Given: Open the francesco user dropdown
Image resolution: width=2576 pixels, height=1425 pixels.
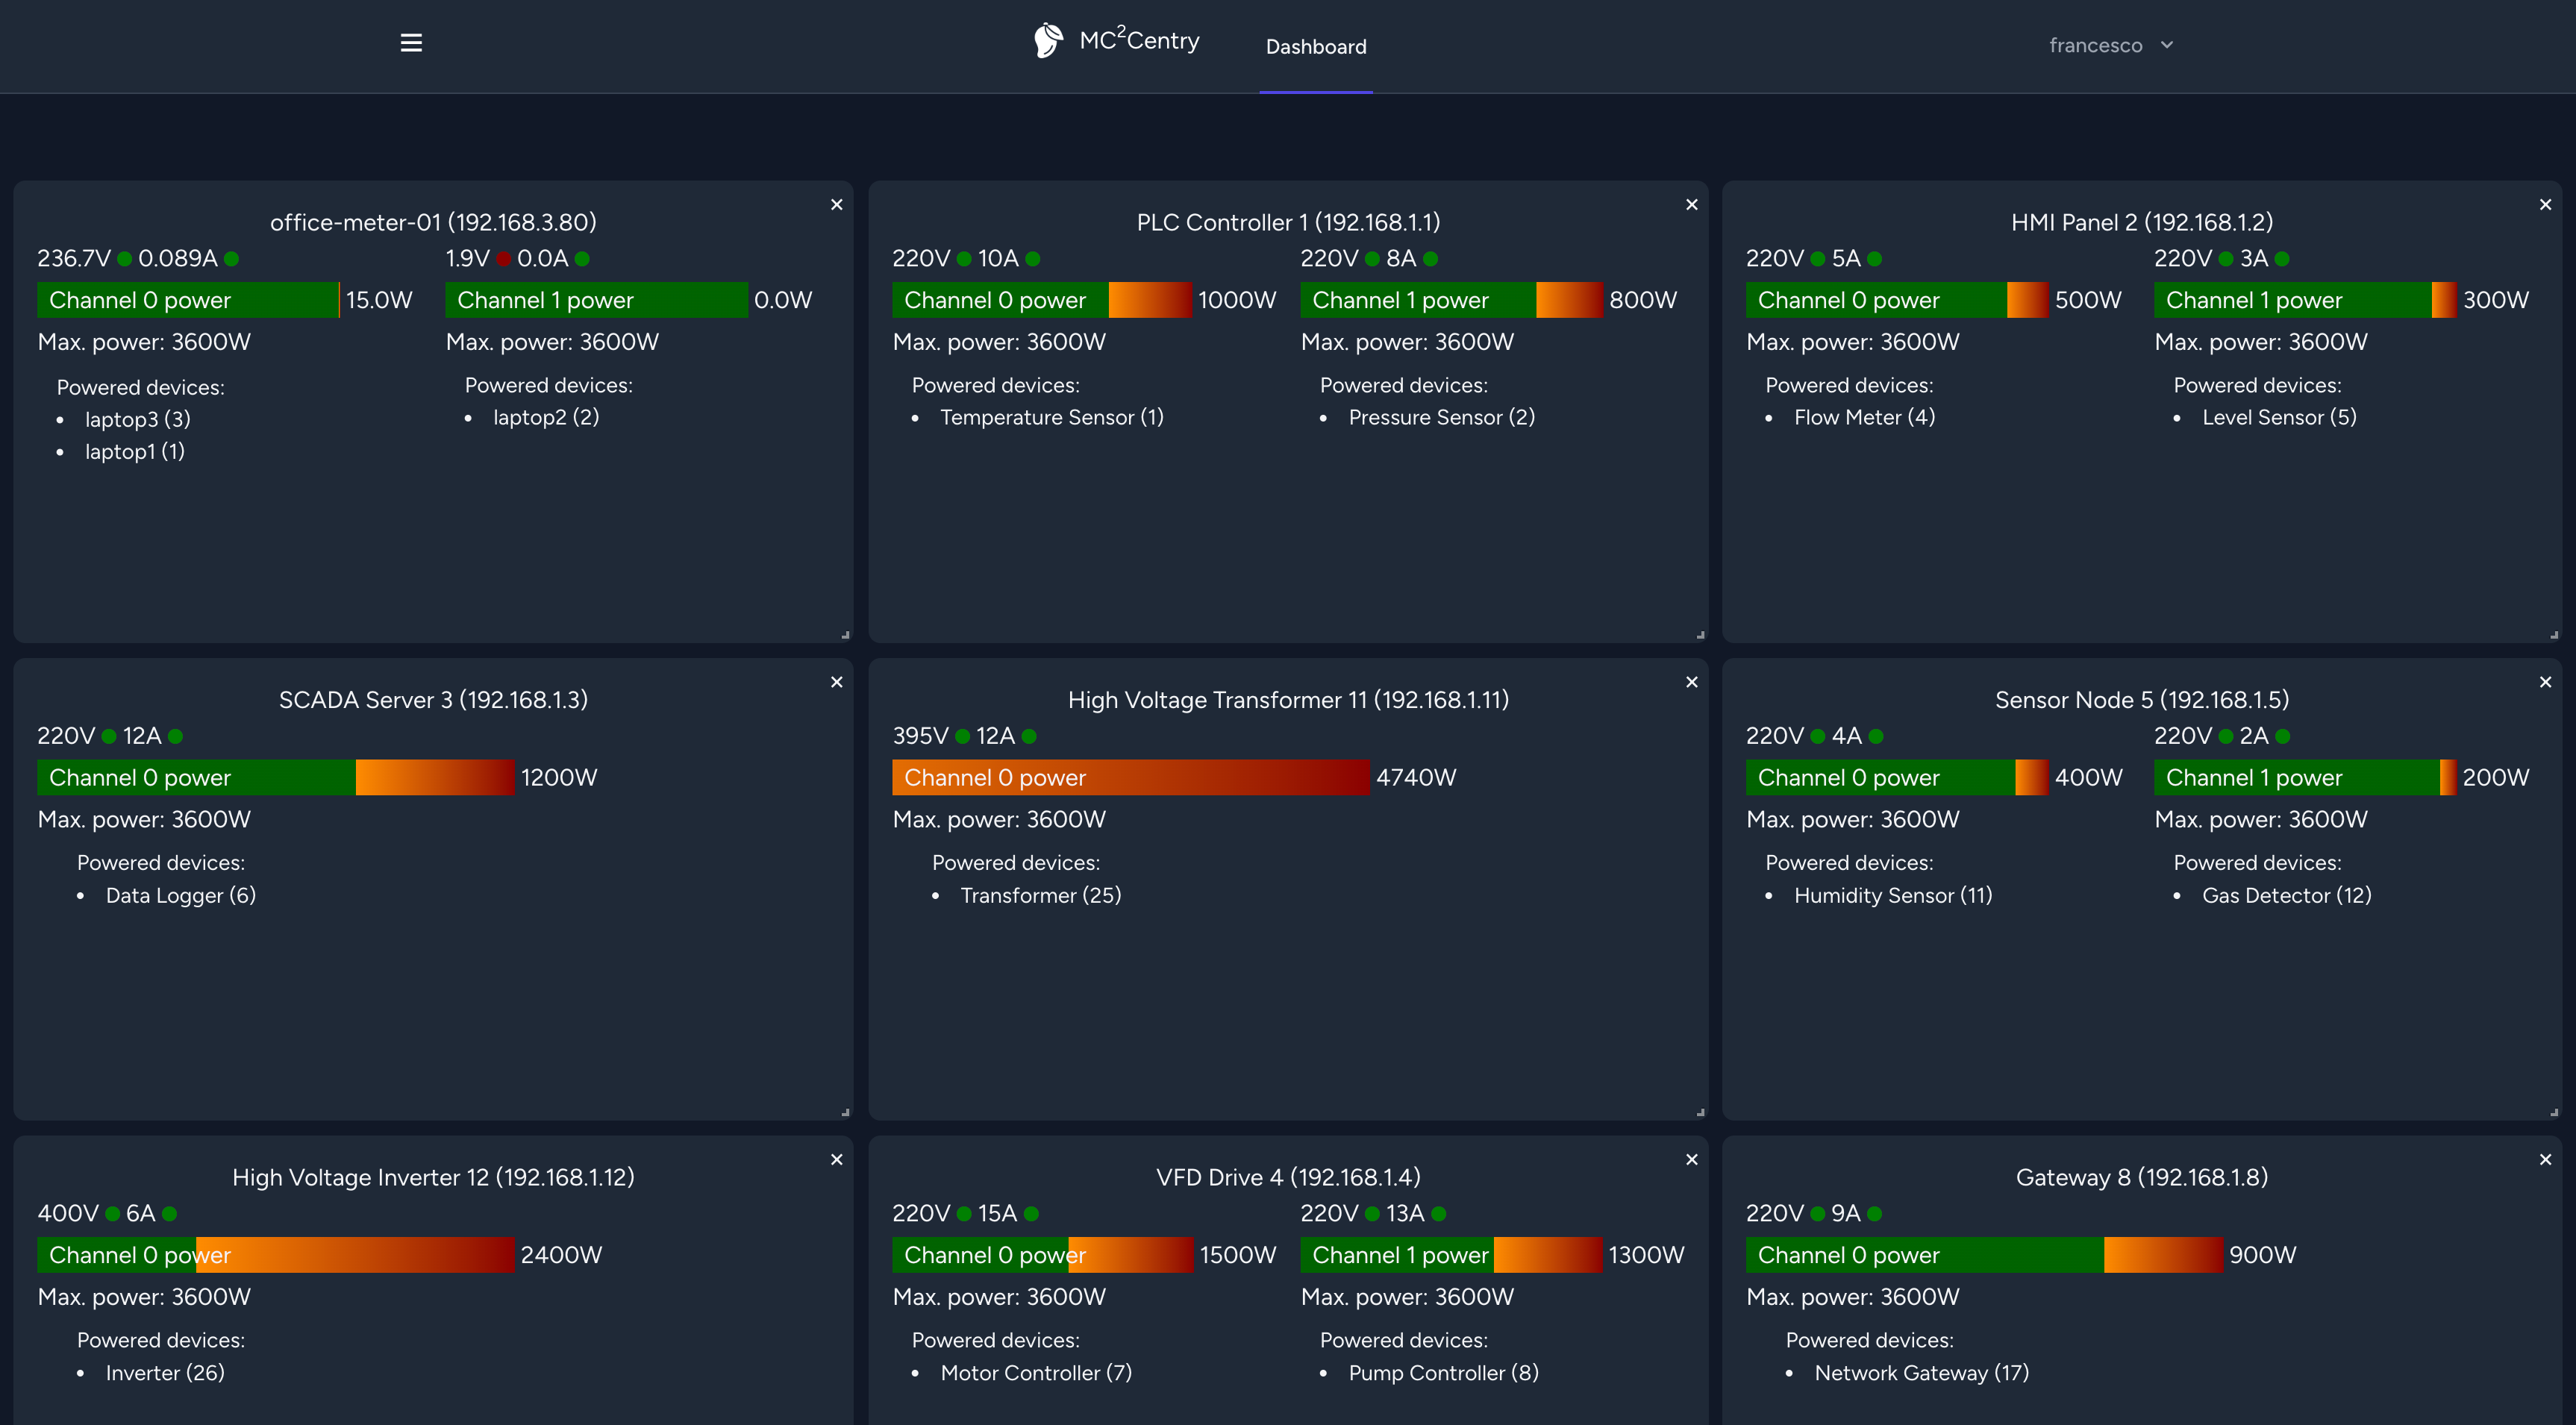Looking at the screenshot, I should [2111, 45].
